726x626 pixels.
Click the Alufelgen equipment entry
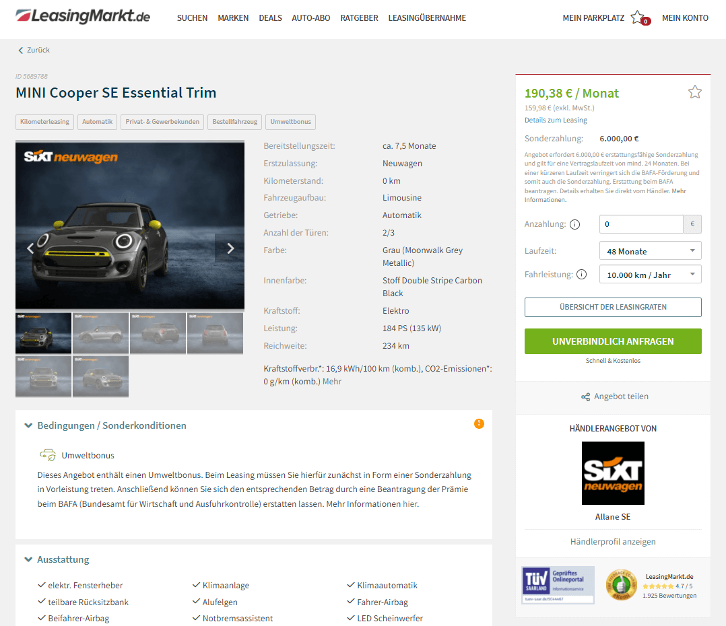pos(220,602)
